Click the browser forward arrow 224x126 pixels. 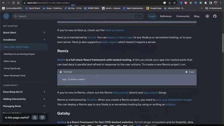tap(8, 3)
